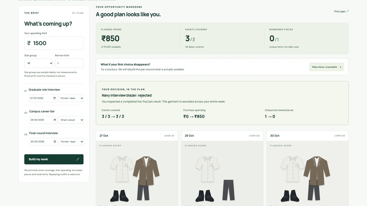The image size is (367, 206).
Task: Open dress code dropdown for Final-round interview
Action: 71,142
